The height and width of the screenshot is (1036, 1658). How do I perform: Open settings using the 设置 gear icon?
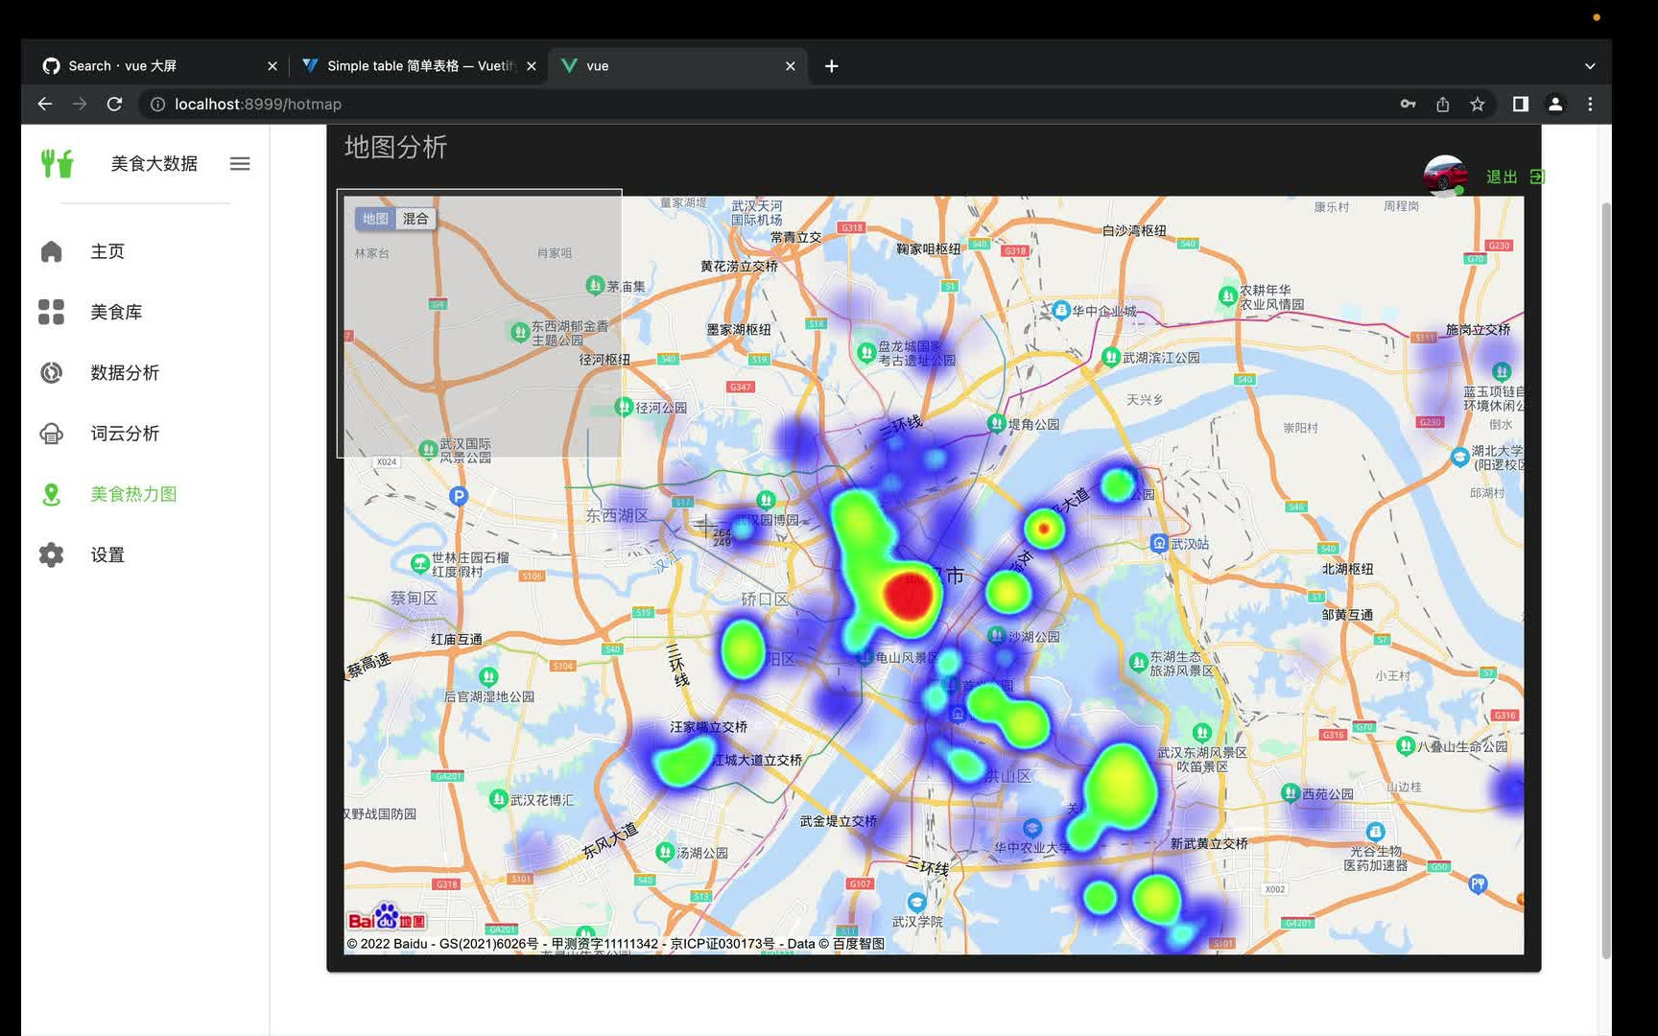(51, 554)
